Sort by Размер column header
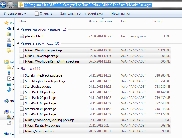Image resolution: width=182 pixels, height=138 pixels. tap(158, 21)
